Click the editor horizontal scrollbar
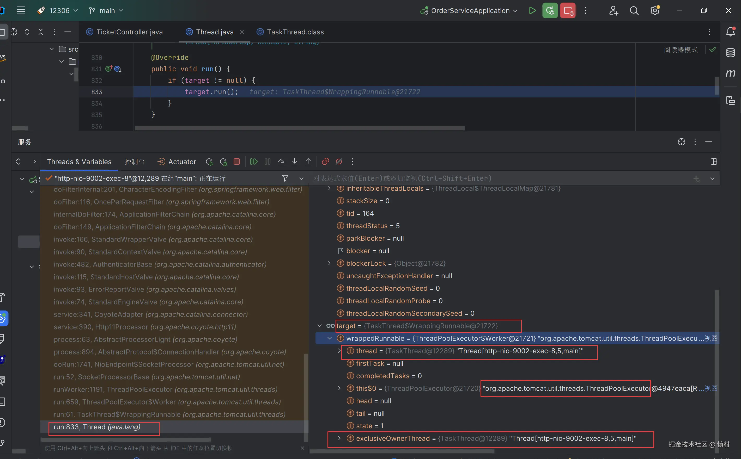This screenshot has width=741, height=459. [x=299, y=128]
